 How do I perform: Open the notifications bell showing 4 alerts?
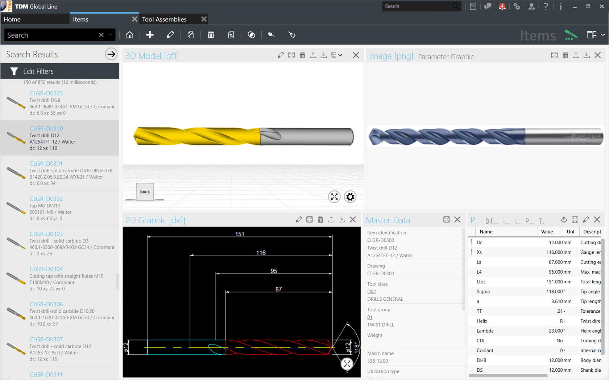point(502,6)
